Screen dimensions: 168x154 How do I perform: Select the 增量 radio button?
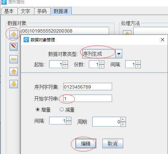coord(38,109)
